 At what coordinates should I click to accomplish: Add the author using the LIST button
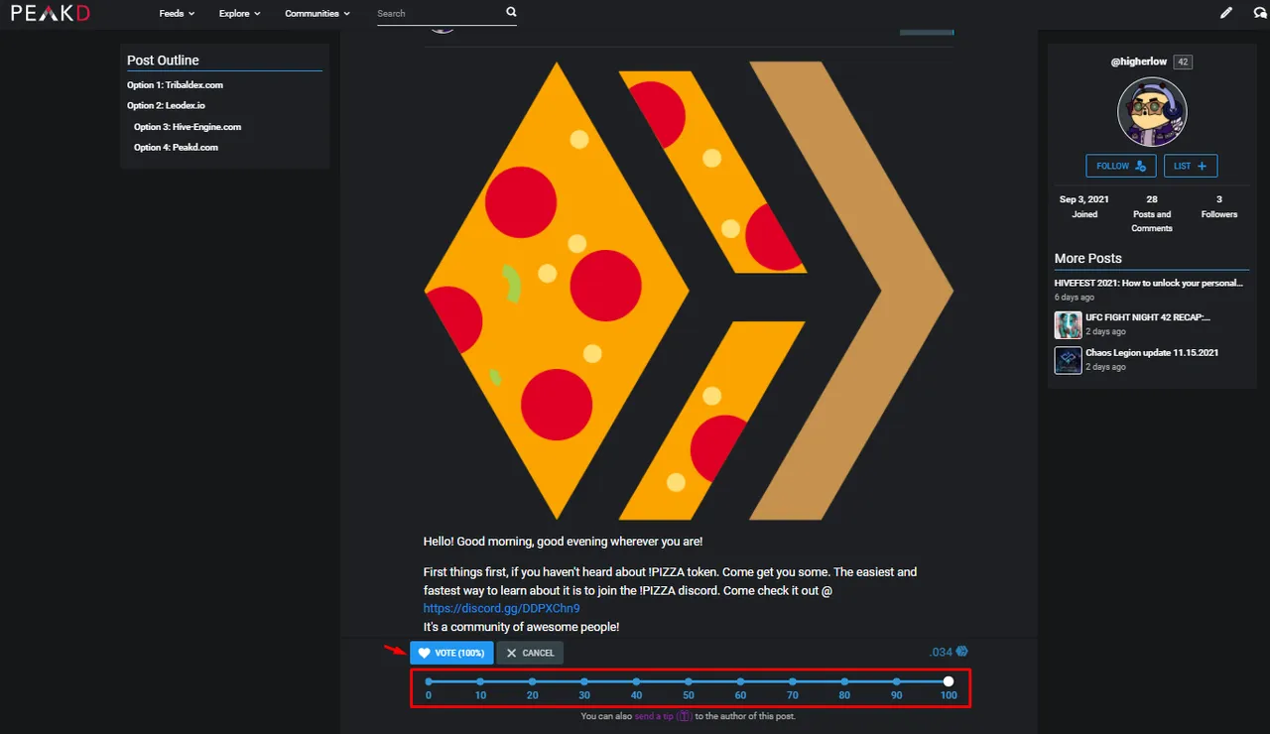1191,166
